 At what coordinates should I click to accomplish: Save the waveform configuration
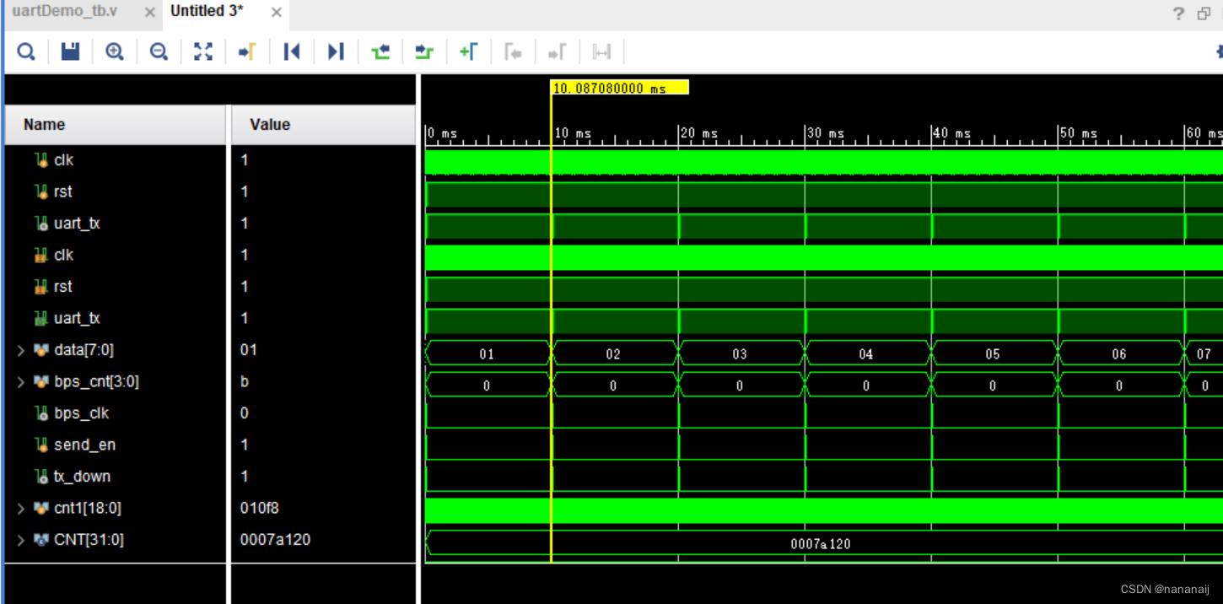pos(71,52)
